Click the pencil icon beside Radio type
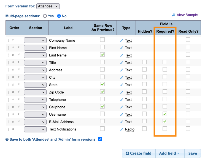This screenshot has width=205, height=162. [x=122, y=129]
